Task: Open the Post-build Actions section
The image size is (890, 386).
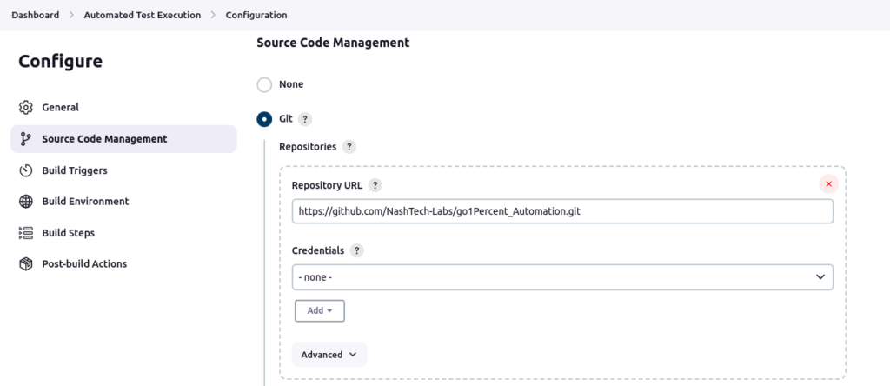Action: 84,264
